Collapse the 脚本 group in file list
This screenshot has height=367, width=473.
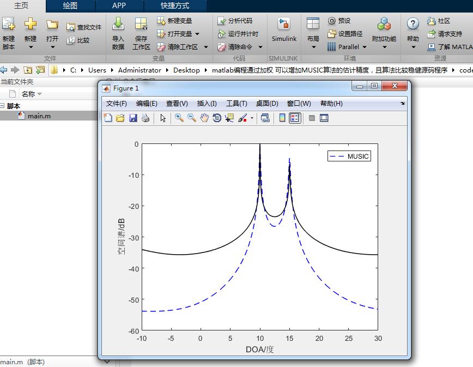pos(2,106)
